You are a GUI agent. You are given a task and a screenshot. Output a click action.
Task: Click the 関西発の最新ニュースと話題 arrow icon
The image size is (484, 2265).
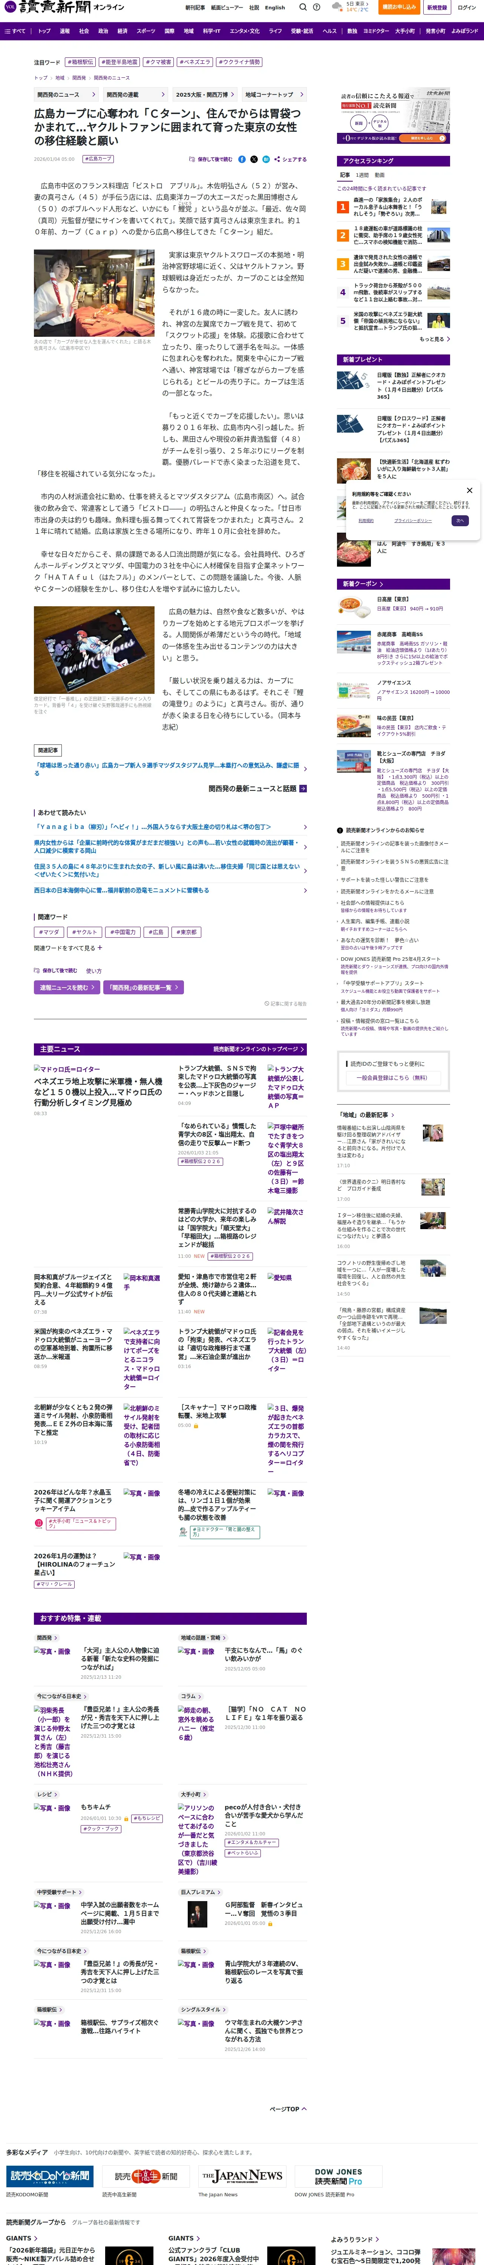point(303,789)
